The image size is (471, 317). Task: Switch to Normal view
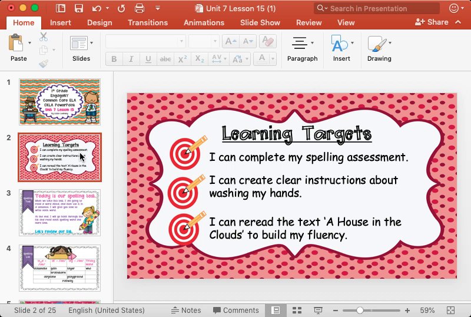coord(276,310)
